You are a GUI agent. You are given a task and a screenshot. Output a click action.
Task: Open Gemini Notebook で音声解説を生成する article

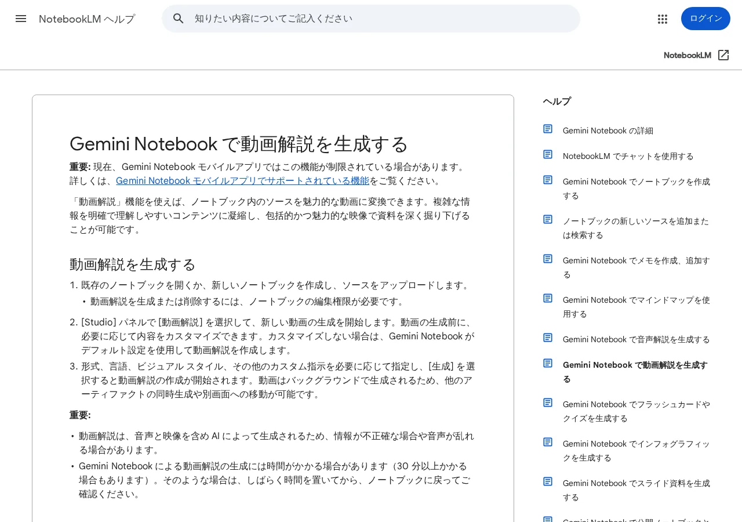click(x=636, y=339)
